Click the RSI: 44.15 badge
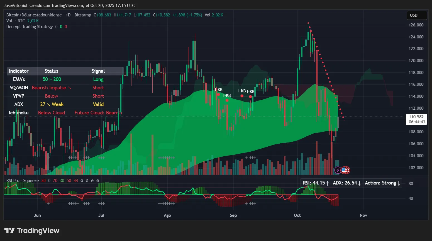The image size is (432, 241). coord(315,183)
